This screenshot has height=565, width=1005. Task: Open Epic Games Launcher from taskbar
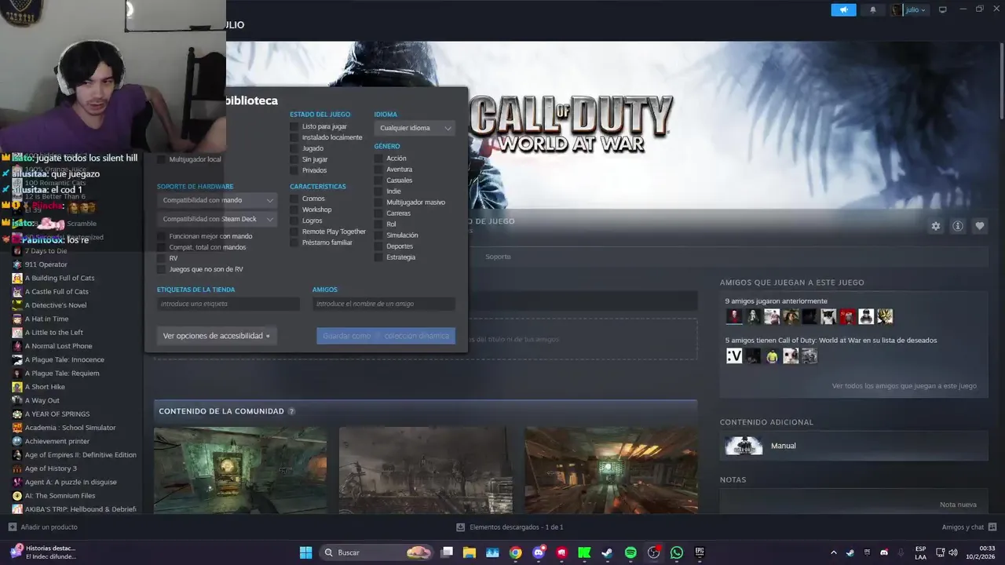click(700, 552)
